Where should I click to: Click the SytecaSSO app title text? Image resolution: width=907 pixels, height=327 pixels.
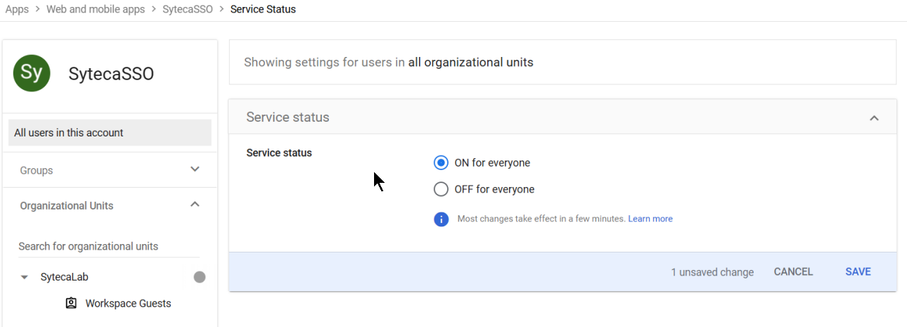[x=111, y=74]
